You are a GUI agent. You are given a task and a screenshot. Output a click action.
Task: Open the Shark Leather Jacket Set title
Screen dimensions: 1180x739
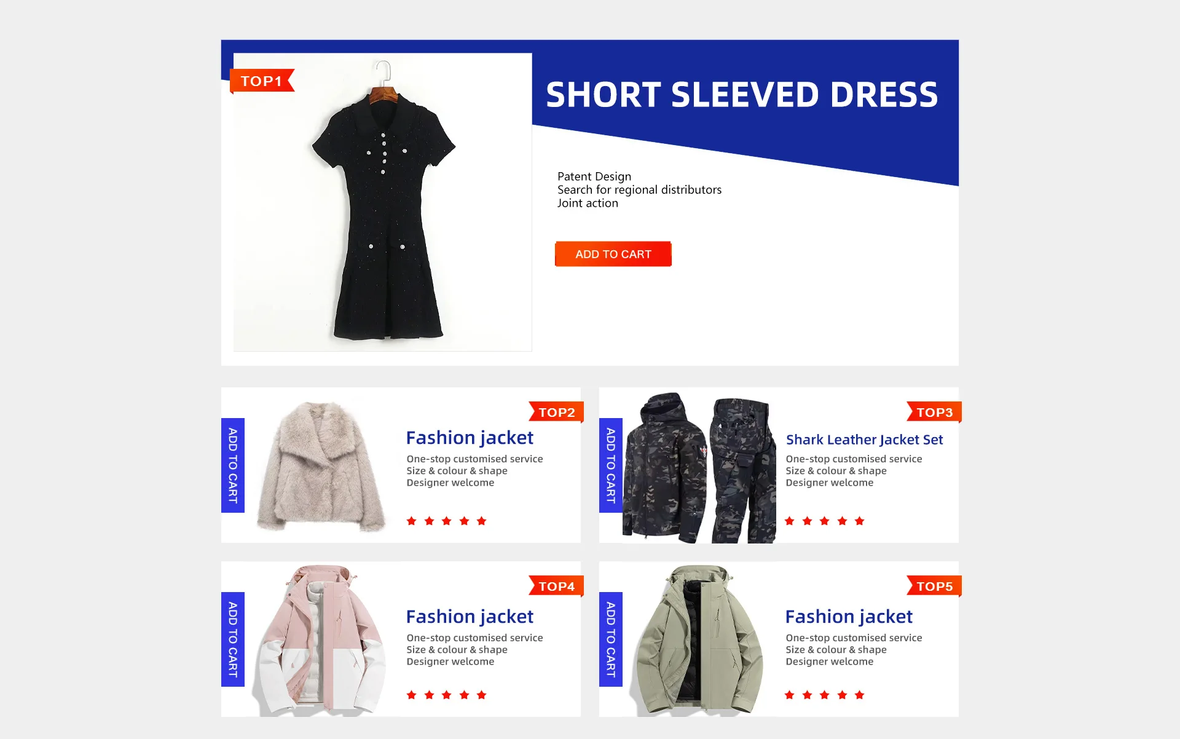(x=864, y=440)
